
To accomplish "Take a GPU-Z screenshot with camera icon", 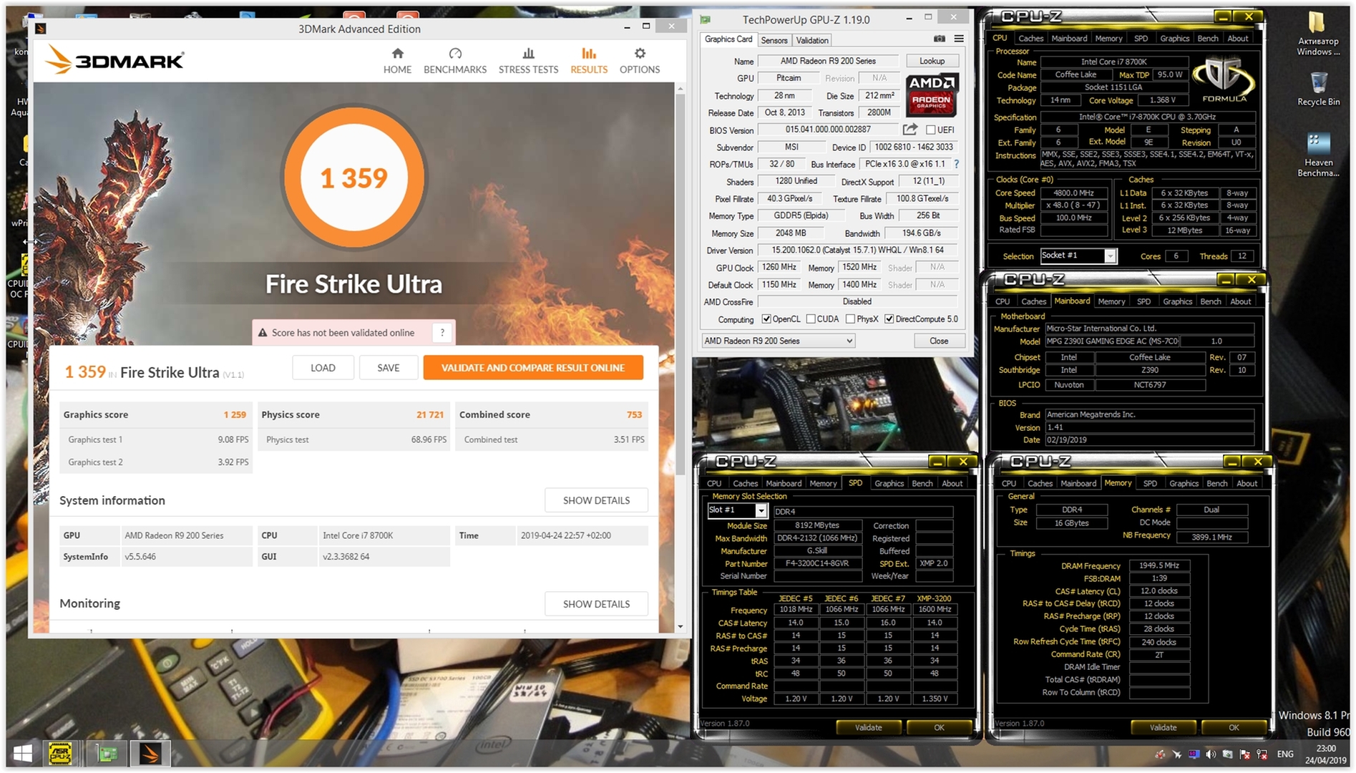I will (x=940, y=39).
